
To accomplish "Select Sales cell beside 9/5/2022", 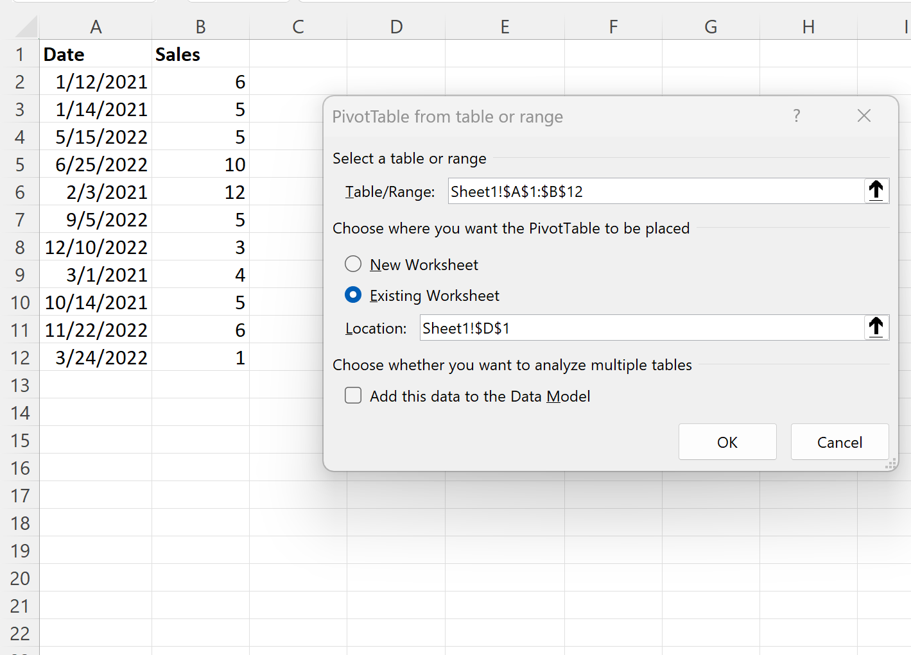I will (200, 219).
